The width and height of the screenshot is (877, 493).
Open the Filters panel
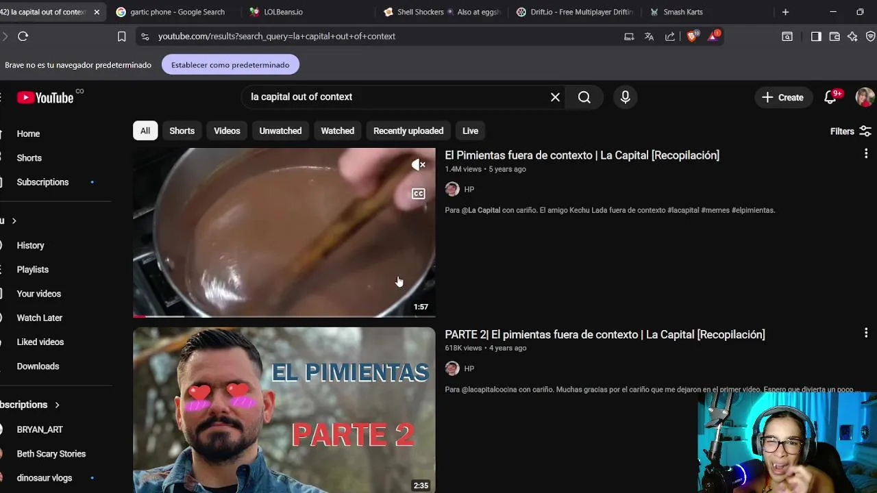pos(850,131)
